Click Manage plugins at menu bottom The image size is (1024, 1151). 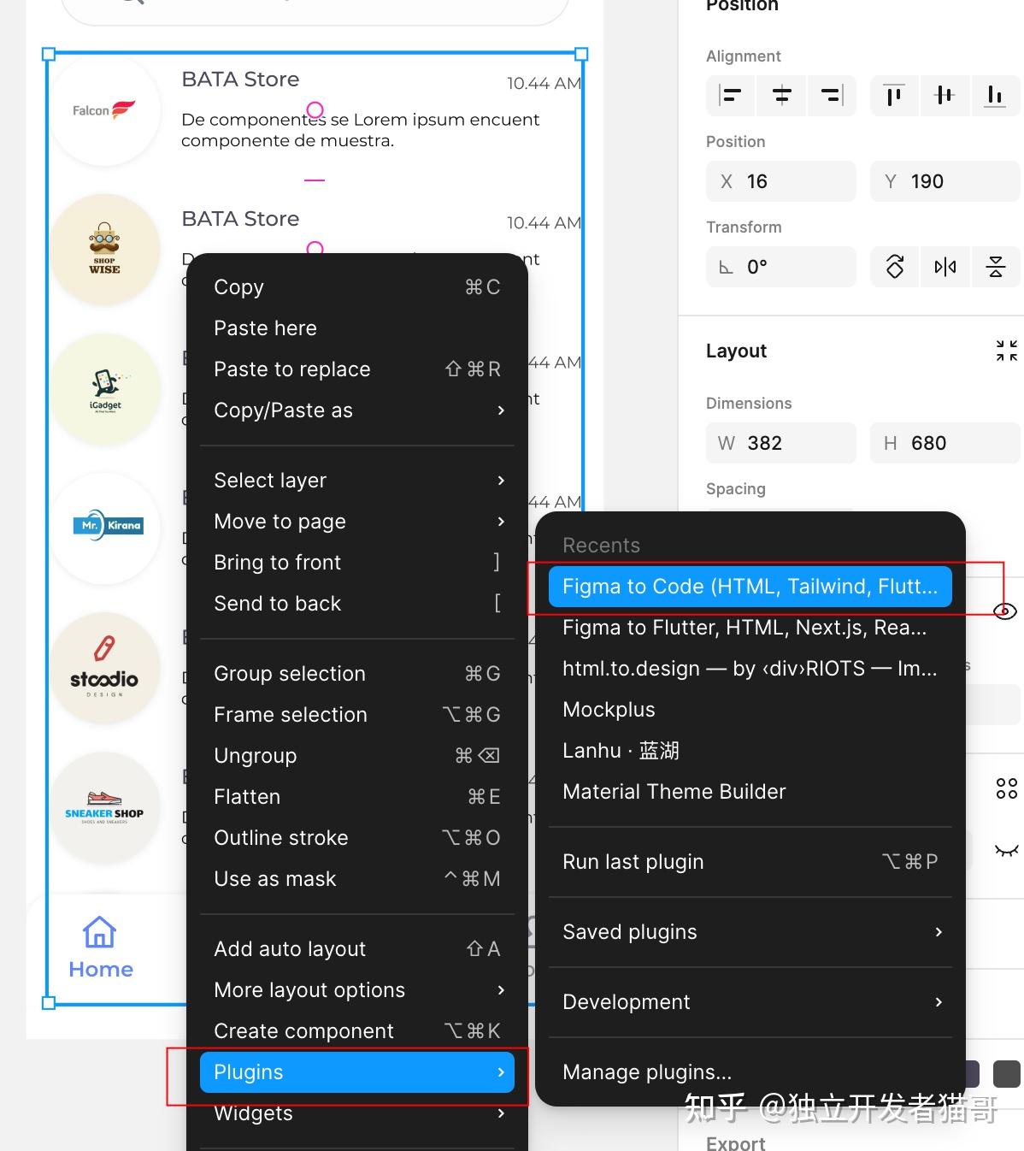click(646, 1071)
